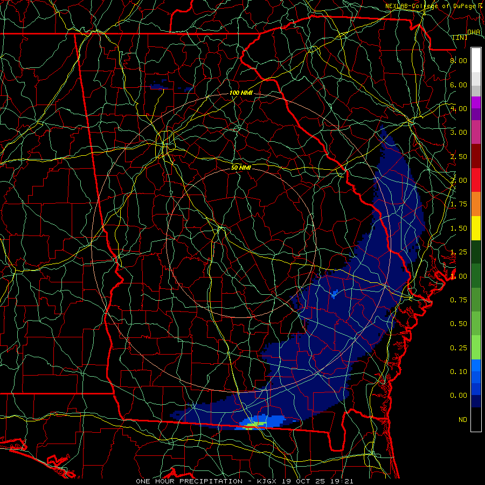Click the 8.00 legend value

(x=459, y=60)
